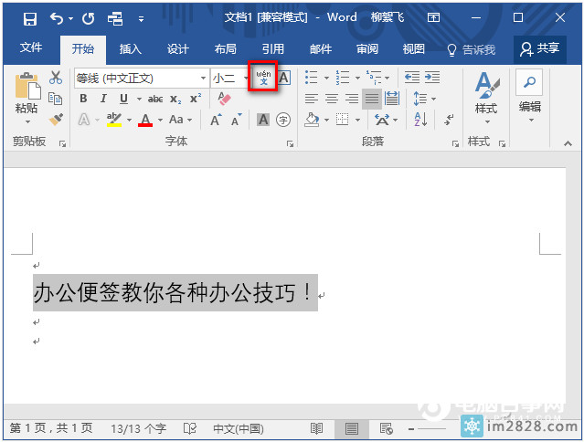Click the Clear All Formatting eraser icon
This screenshot has width=584, height=442.
point(226,99)
